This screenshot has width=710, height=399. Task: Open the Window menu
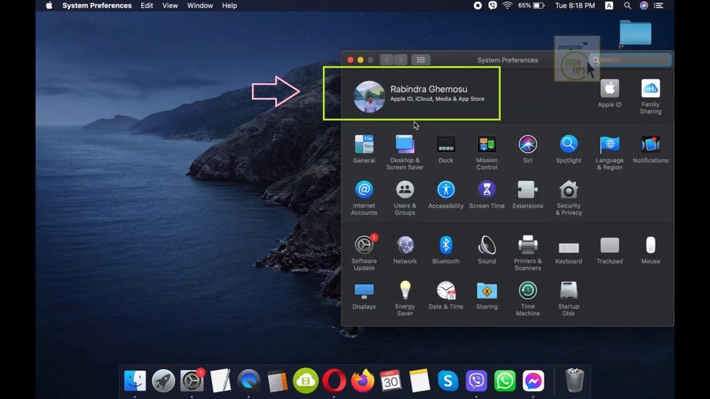(x=200, y=6)
